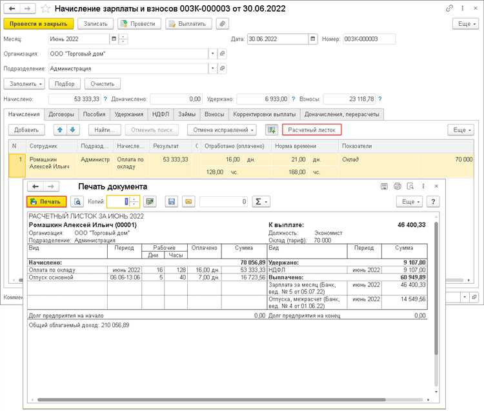Star the document as favorite
This screenshot has width=484, height=411.
[45, 8]
